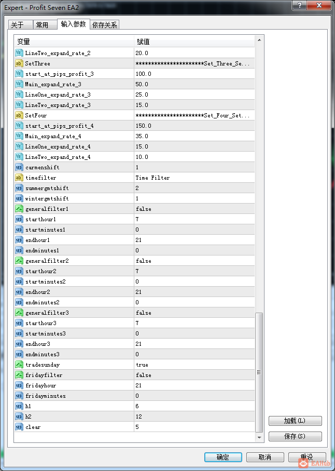335x471 pixels.
Task: Click the tradesunday value true
Action: pos(142,365)
